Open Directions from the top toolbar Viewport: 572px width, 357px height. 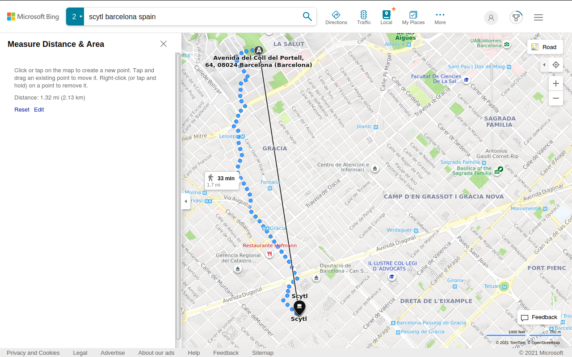(x=336, y=18)
